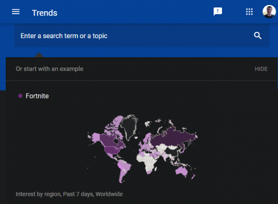278x204 pixels.
Task: Open the Google apps grid
Action: 249,12
